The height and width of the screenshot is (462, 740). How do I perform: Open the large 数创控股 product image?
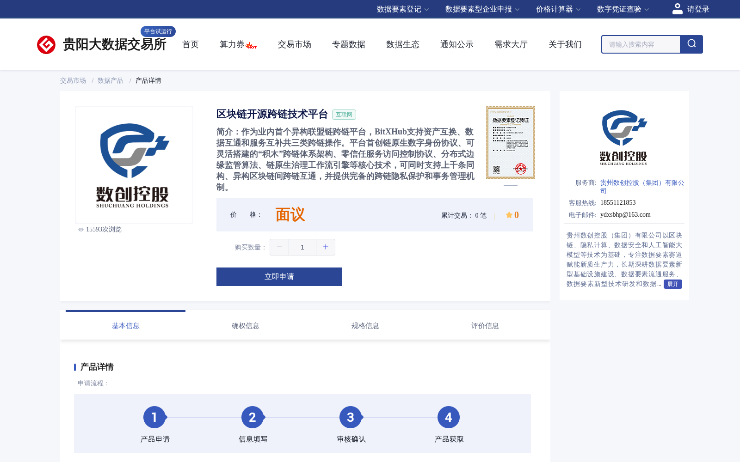(x=134, y=165)
